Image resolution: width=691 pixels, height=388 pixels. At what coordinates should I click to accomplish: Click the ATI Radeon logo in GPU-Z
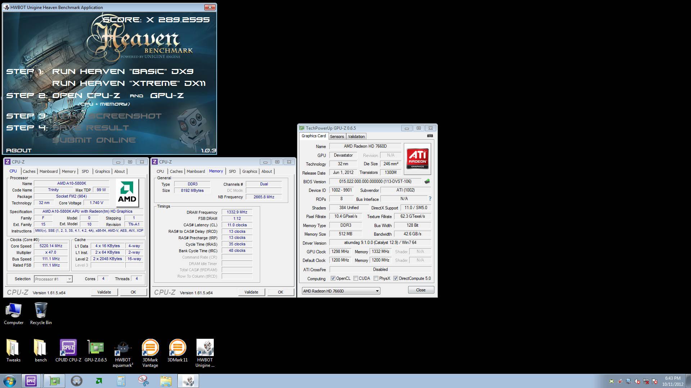[417, 159]
